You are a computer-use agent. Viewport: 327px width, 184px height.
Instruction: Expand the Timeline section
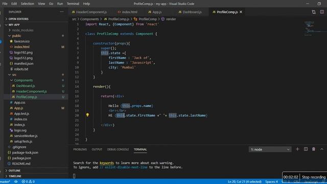36,176
